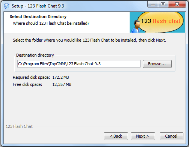The height and width of the screenshot is (147, 189).
Task: Click the 12,357 MB free space value
Action: point(62,84)
